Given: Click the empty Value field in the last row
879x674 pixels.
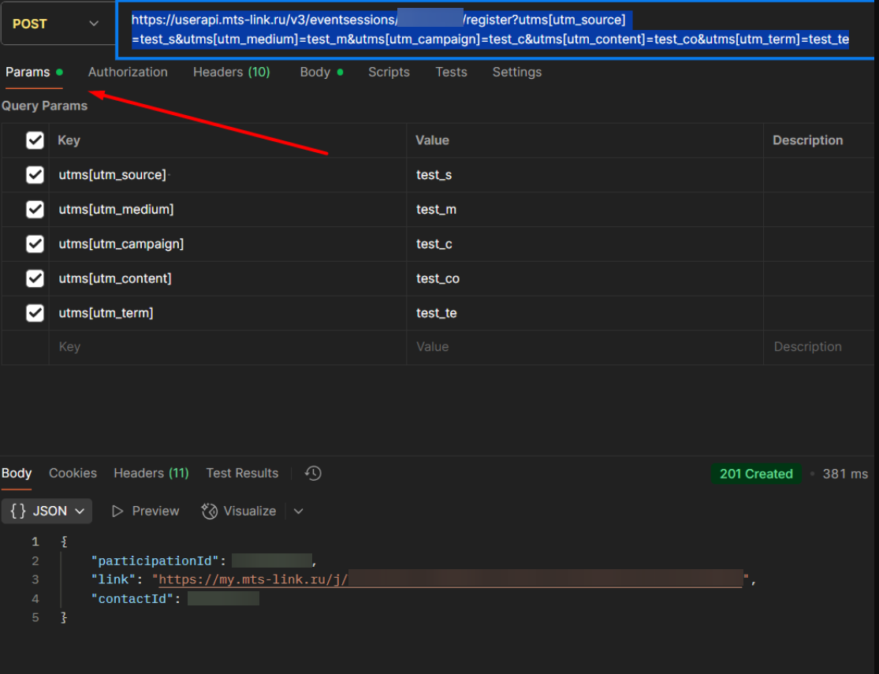Looking at the screenshot, I should [x=585, y=347].
